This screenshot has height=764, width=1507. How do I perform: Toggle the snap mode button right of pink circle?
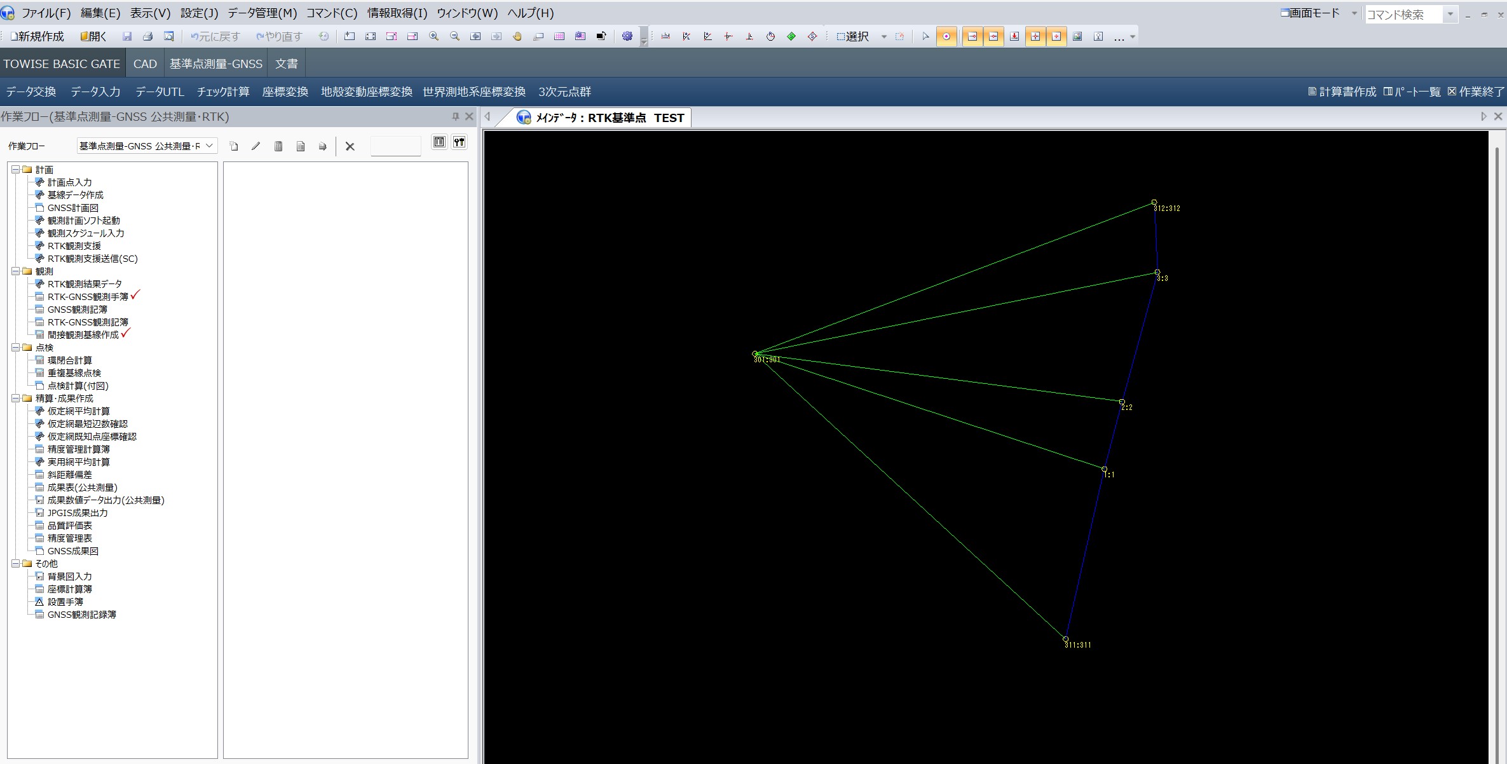click(x=972, y=37)
